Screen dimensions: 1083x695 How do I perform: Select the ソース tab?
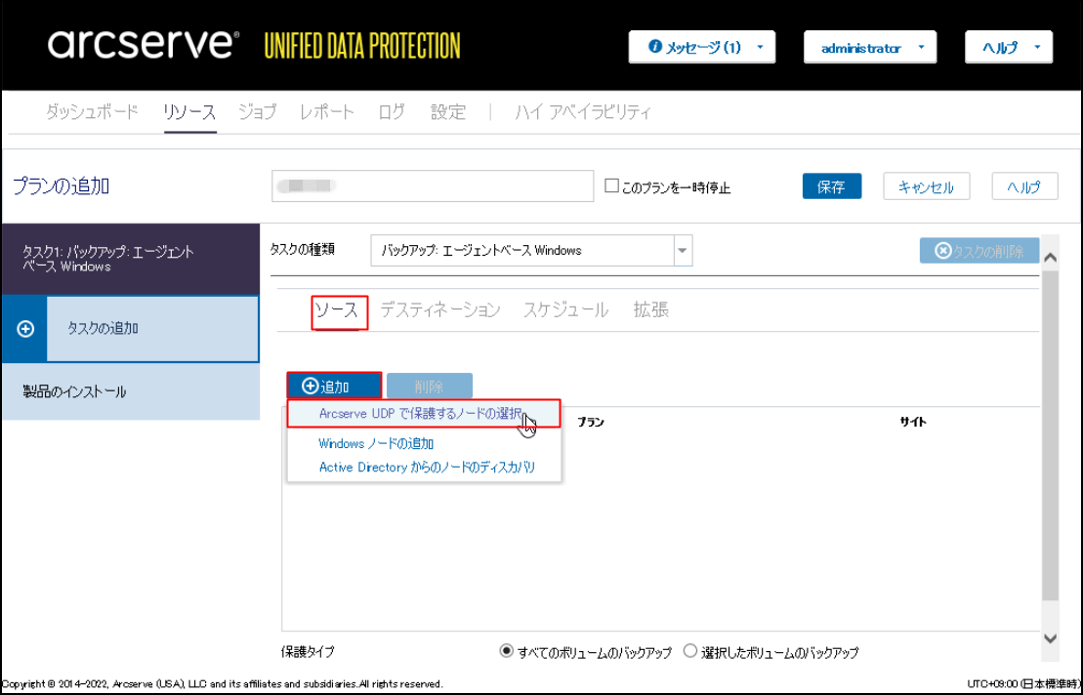tap(337, 310)
